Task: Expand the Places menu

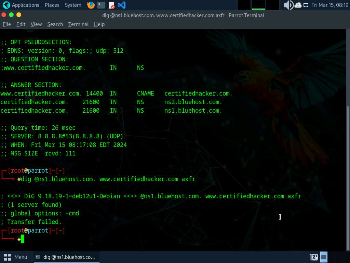Action: point(52,5)
